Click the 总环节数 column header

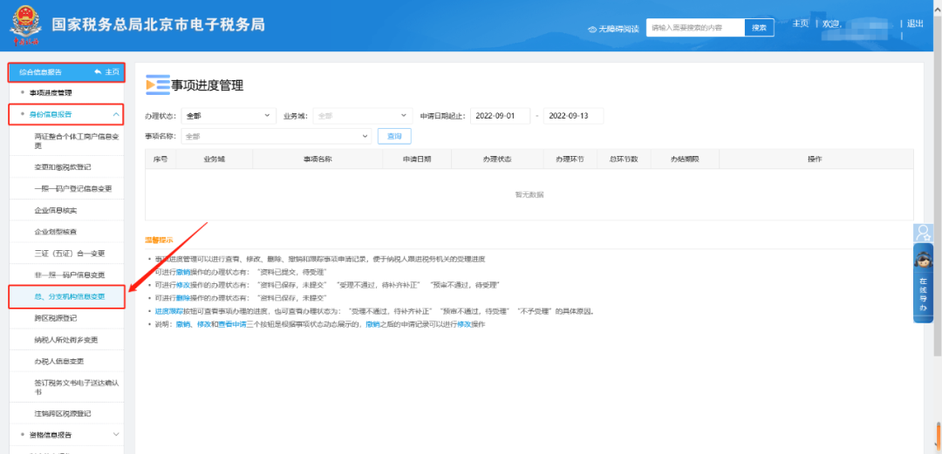click(624, 159)
